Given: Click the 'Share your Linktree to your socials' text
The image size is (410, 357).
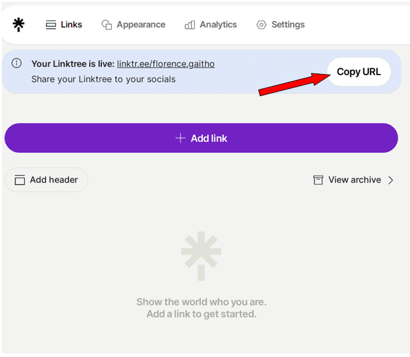Looking at the screenshot, I should coord(104,79).
